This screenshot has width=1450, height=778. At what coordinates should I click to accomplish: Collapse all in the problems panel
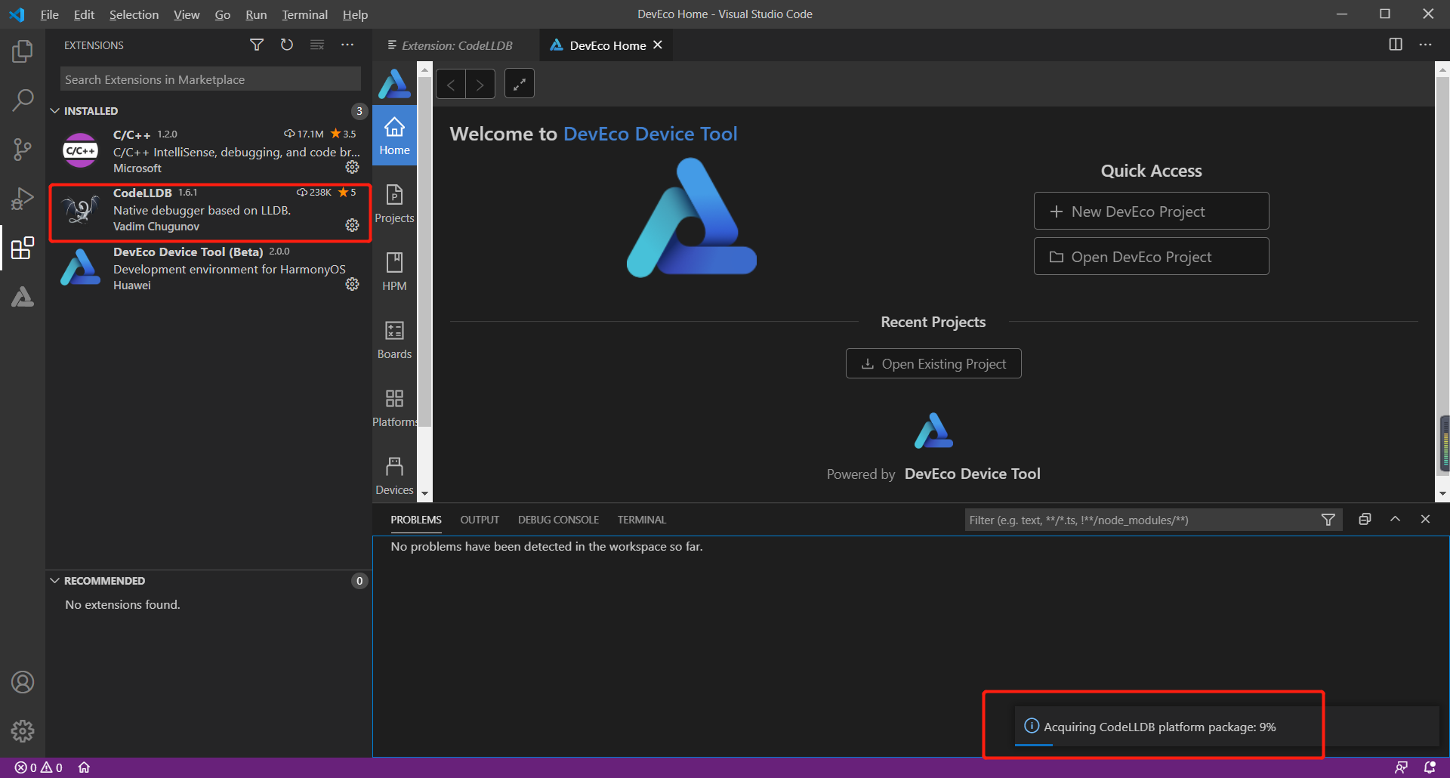1365,519
